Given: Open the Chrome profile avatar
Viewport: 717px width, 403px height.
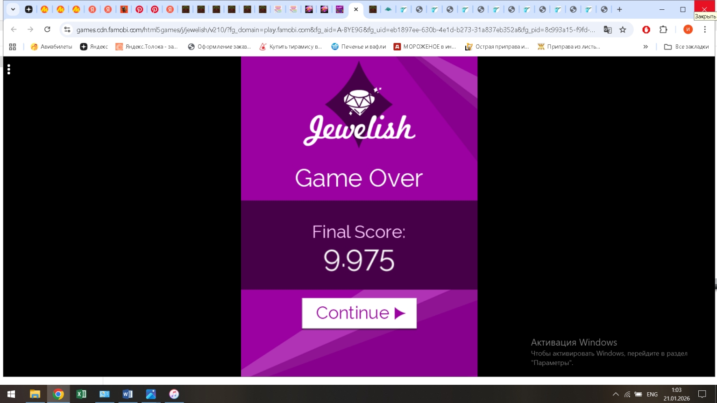Looking at the screenshot, I should 688,29.
